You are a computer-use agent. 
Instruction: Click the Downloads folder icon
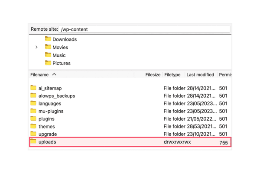coord(48,39)
